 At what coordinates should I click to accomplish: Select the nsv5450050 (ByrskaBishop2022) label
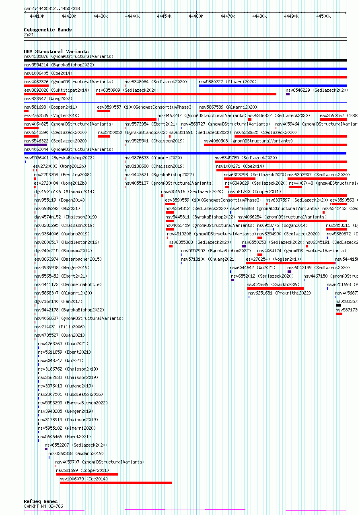pos(133,132)
